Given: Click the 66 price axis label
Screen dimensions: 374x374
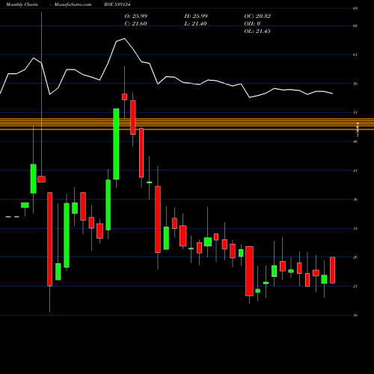Looking at the screenshot, I should (355, 25).
